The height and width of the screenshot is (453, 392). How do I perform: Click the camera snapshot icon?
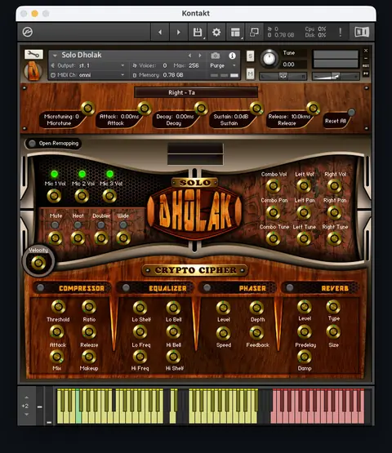tap(215, 56)
